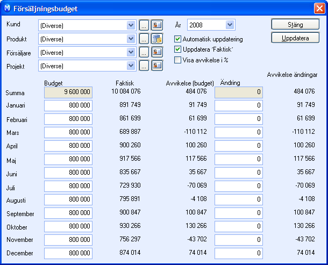Click the Februari budget field
This screenshot has width=328, height=265.
(68, 119)
